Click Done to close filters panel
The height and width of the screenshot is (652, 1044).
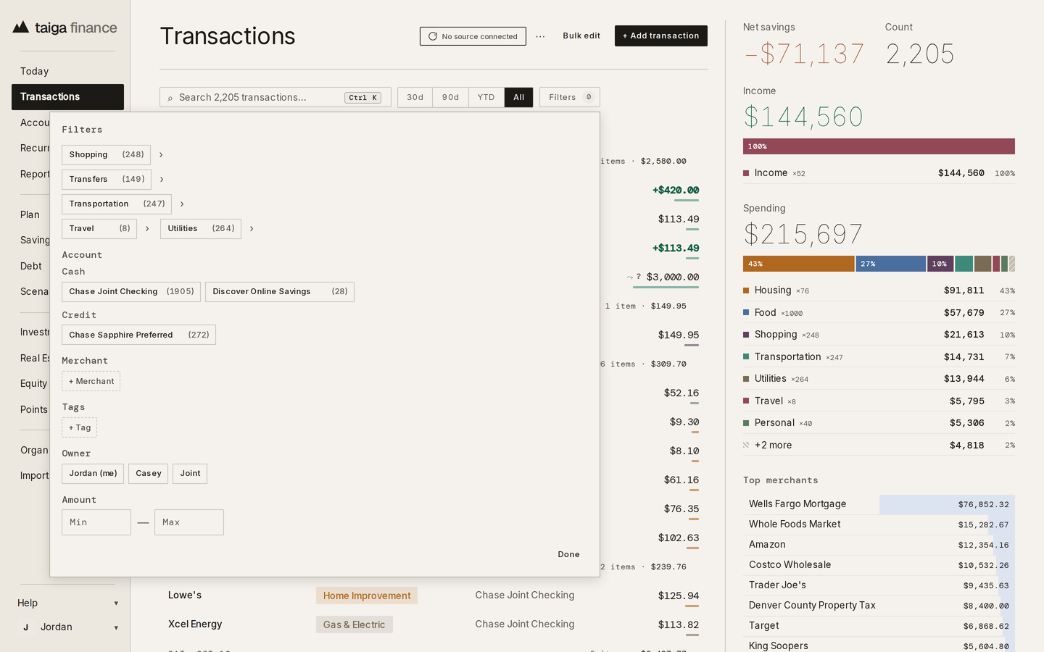[x=569, y=555]
